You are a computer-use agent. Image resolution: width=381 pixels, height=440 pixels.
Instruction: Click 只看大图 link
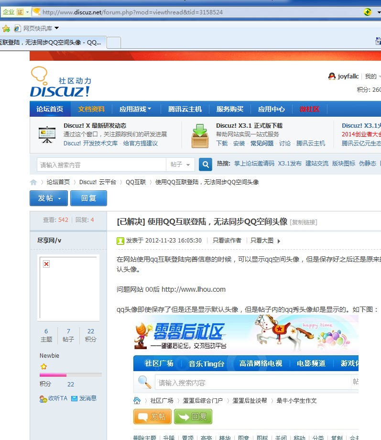click(262, 241)
